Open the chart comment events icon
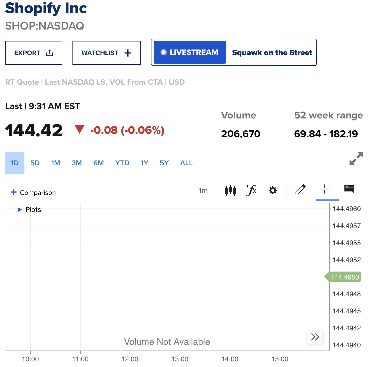Image resolution: width=370 pixels, height=367 pixels. [x=349, y=189]
